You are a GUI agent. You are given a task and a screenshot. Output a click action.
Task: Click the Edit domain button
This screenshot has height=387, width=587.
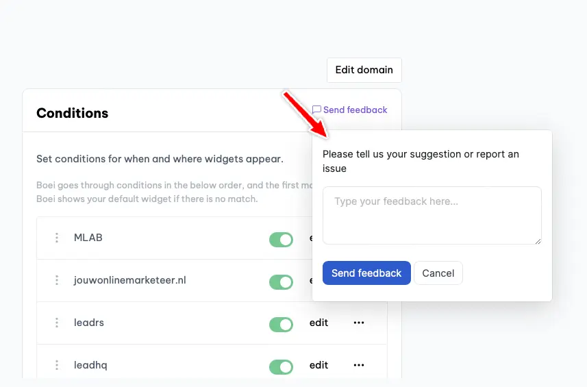(x=364, y=70)
